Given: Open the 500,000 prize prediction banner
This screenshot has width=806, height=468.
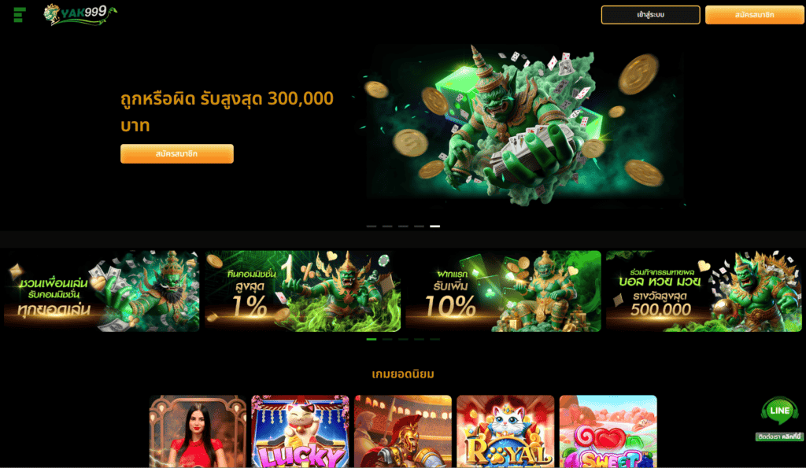Looking at the screenshot, I should coord(704,291).
